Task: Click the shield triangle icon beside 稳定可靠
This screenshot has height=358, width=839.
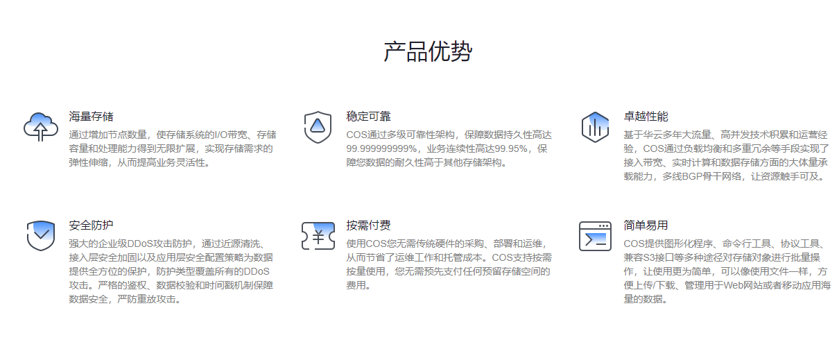Action: pyautogui.click(x=318, y=127)
